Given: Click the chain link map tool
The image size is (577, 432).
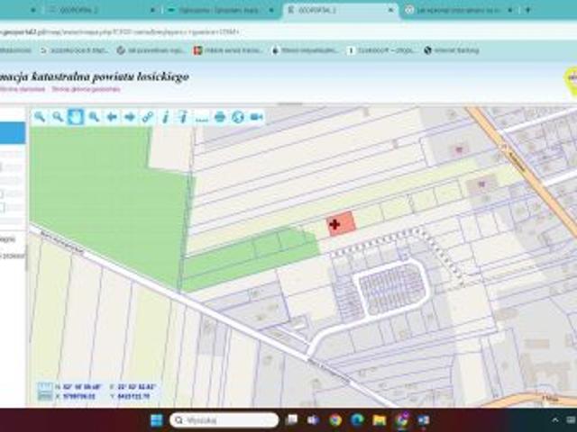Looking at the screenshot, I should (148, 117).
